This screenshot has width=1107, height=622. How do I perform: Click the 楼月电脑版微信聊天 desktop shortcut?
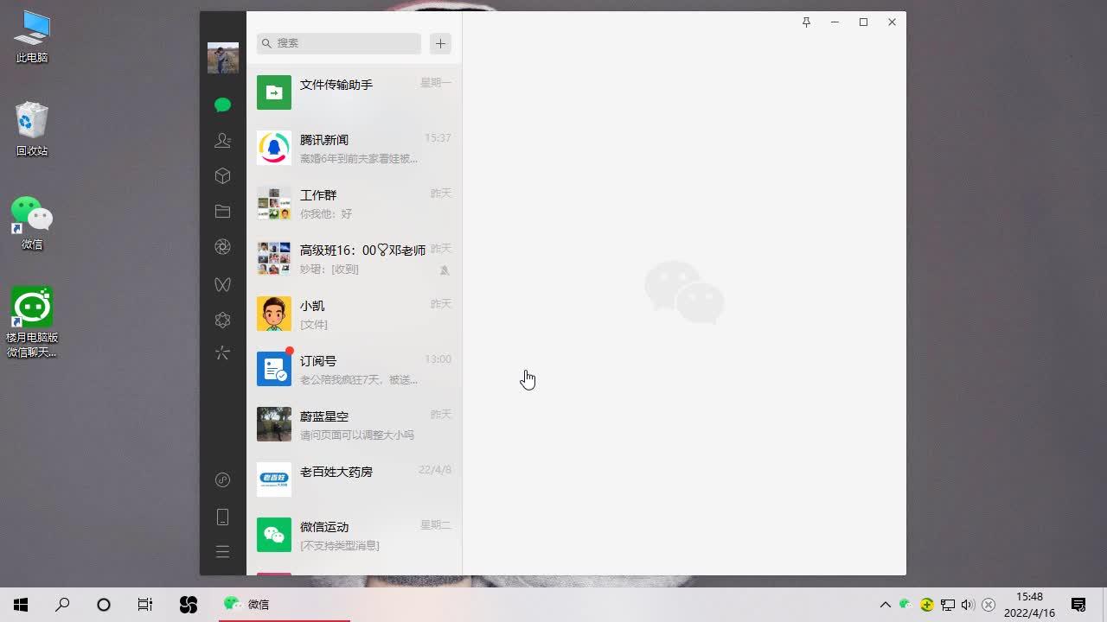(x=32, y=322)
